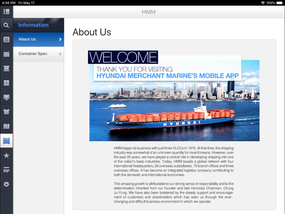Open the folded map icon in the sidebar
This screenshot has width=285, height=214.
click(x=6, y=126)
